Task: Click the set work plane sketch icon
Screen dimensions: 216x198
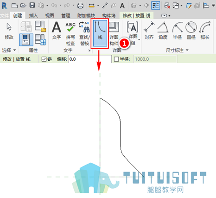Action: [x=189, y=6]
